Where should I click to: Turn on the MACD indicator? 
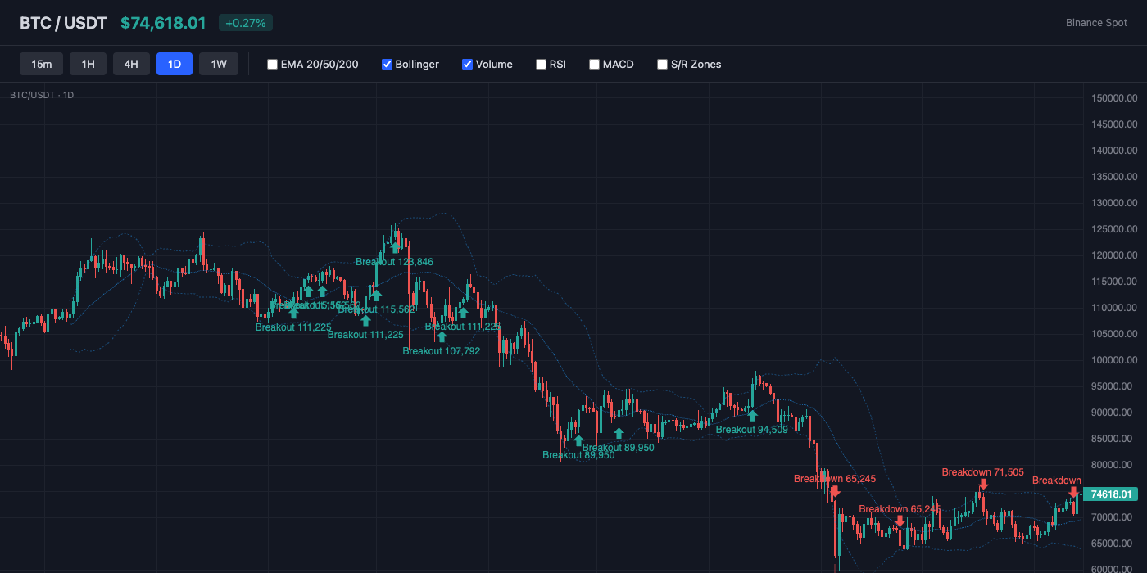pyautogui.click(x=594, y=64)
